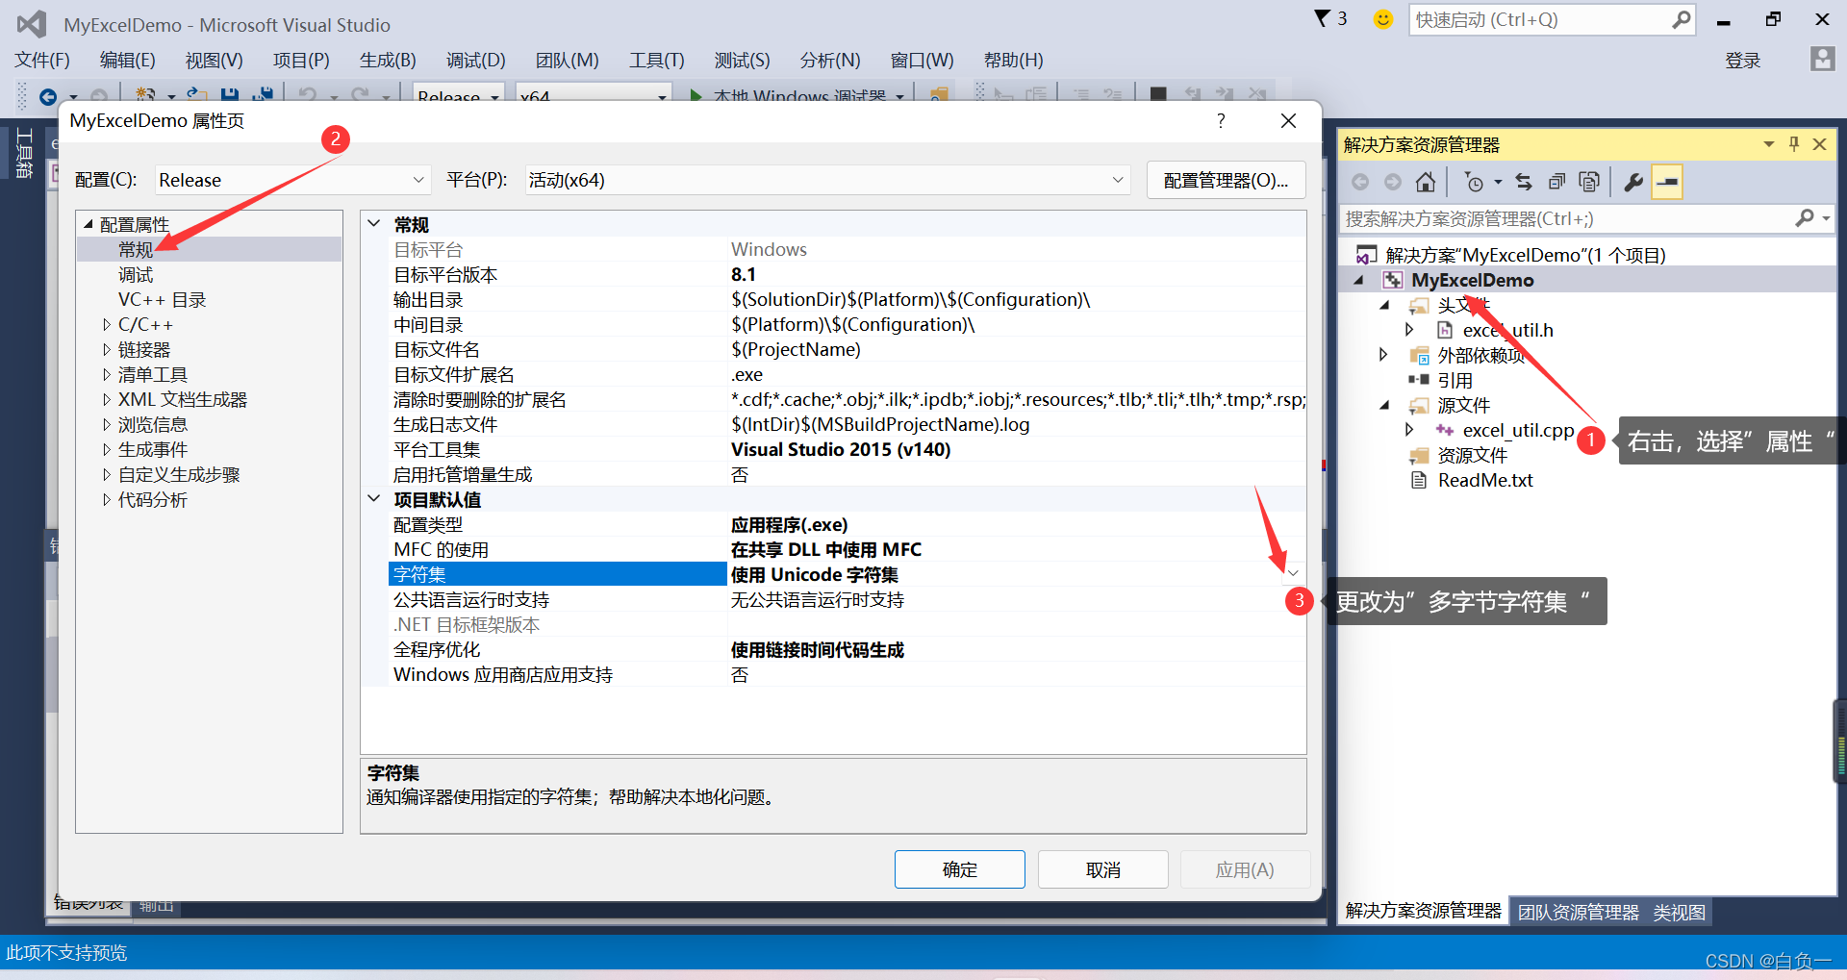Click the 取消 button

coord(1102,869)
